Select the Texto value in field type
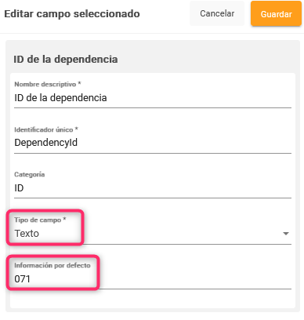Viewport: 304px width, 320px height. tap(27, 234)
